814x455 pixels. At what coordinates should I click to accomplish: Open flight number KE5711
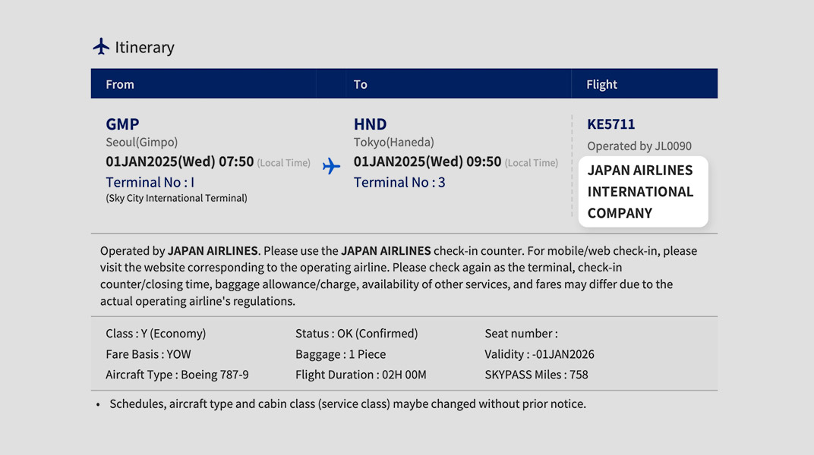(610, 124)
